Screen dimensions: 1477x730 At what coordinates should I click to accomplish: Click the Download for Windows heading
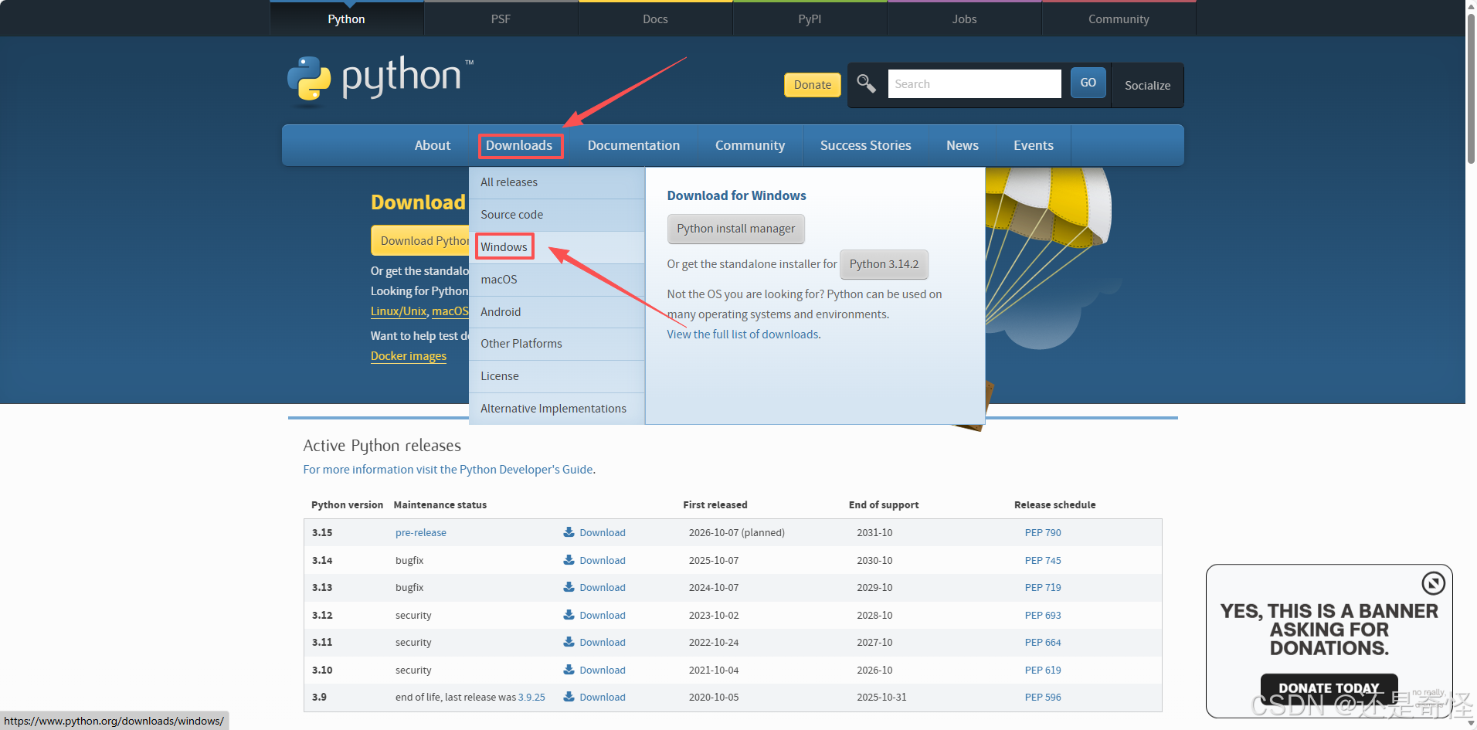point(736,196)
